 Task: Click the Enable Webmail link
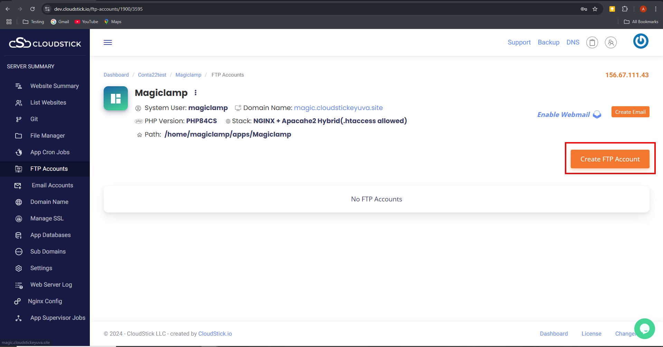563,115
